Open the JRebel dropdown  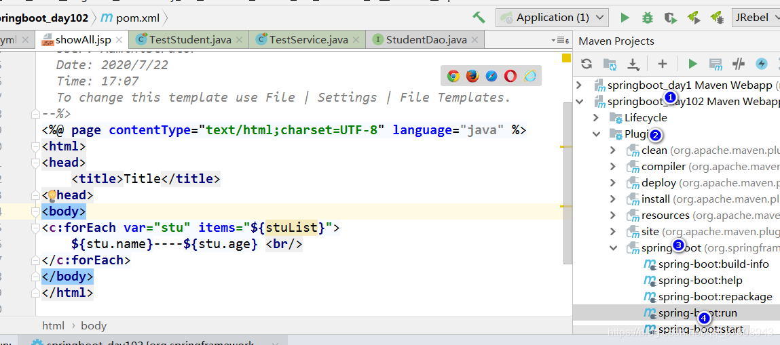click(755, 18)
